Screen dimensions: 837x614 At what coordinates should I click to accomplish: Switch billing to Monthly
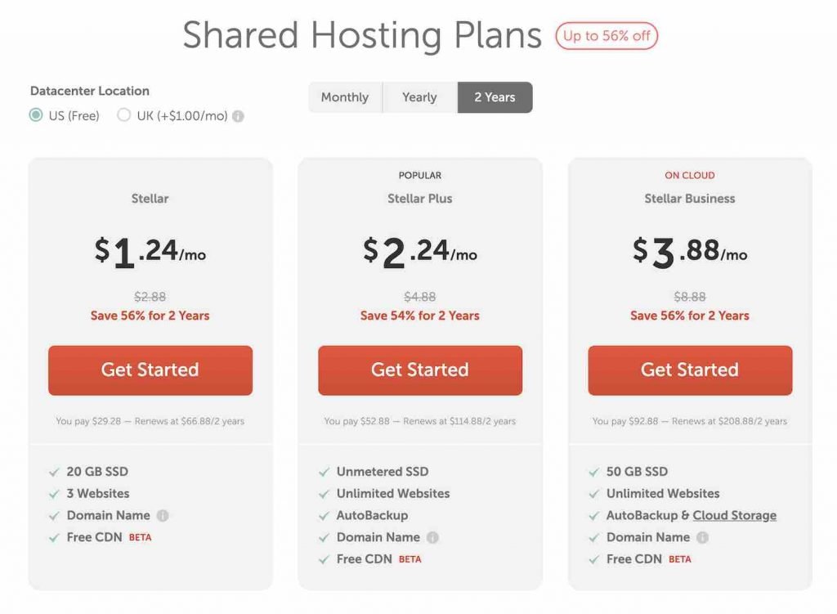click(x=345, y=97)
